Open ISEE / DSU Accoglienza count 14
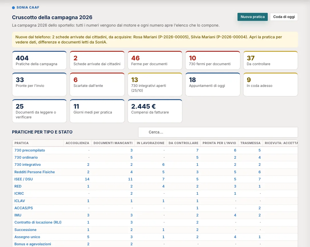 87,179
